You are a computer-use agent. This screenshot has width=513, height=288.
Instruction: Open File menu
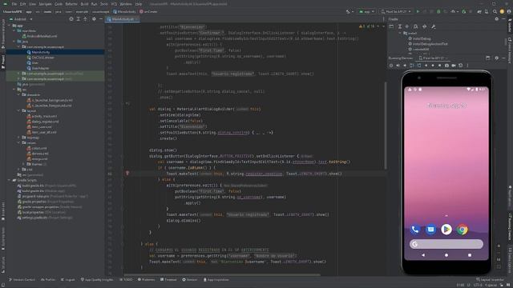pyautogui.click(x=14, y=4)
